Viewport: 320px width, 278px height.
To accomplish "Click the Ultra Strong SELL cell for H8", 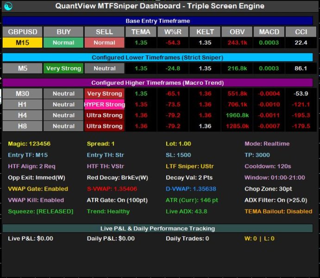I will (104, 126).
